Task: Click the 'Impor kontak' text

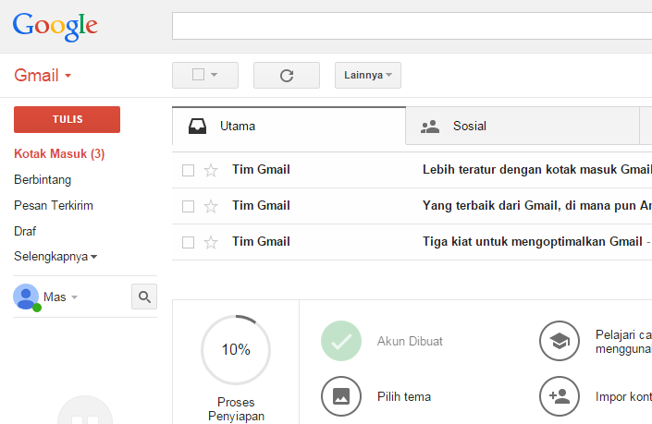Action: [x=623, y=397]
